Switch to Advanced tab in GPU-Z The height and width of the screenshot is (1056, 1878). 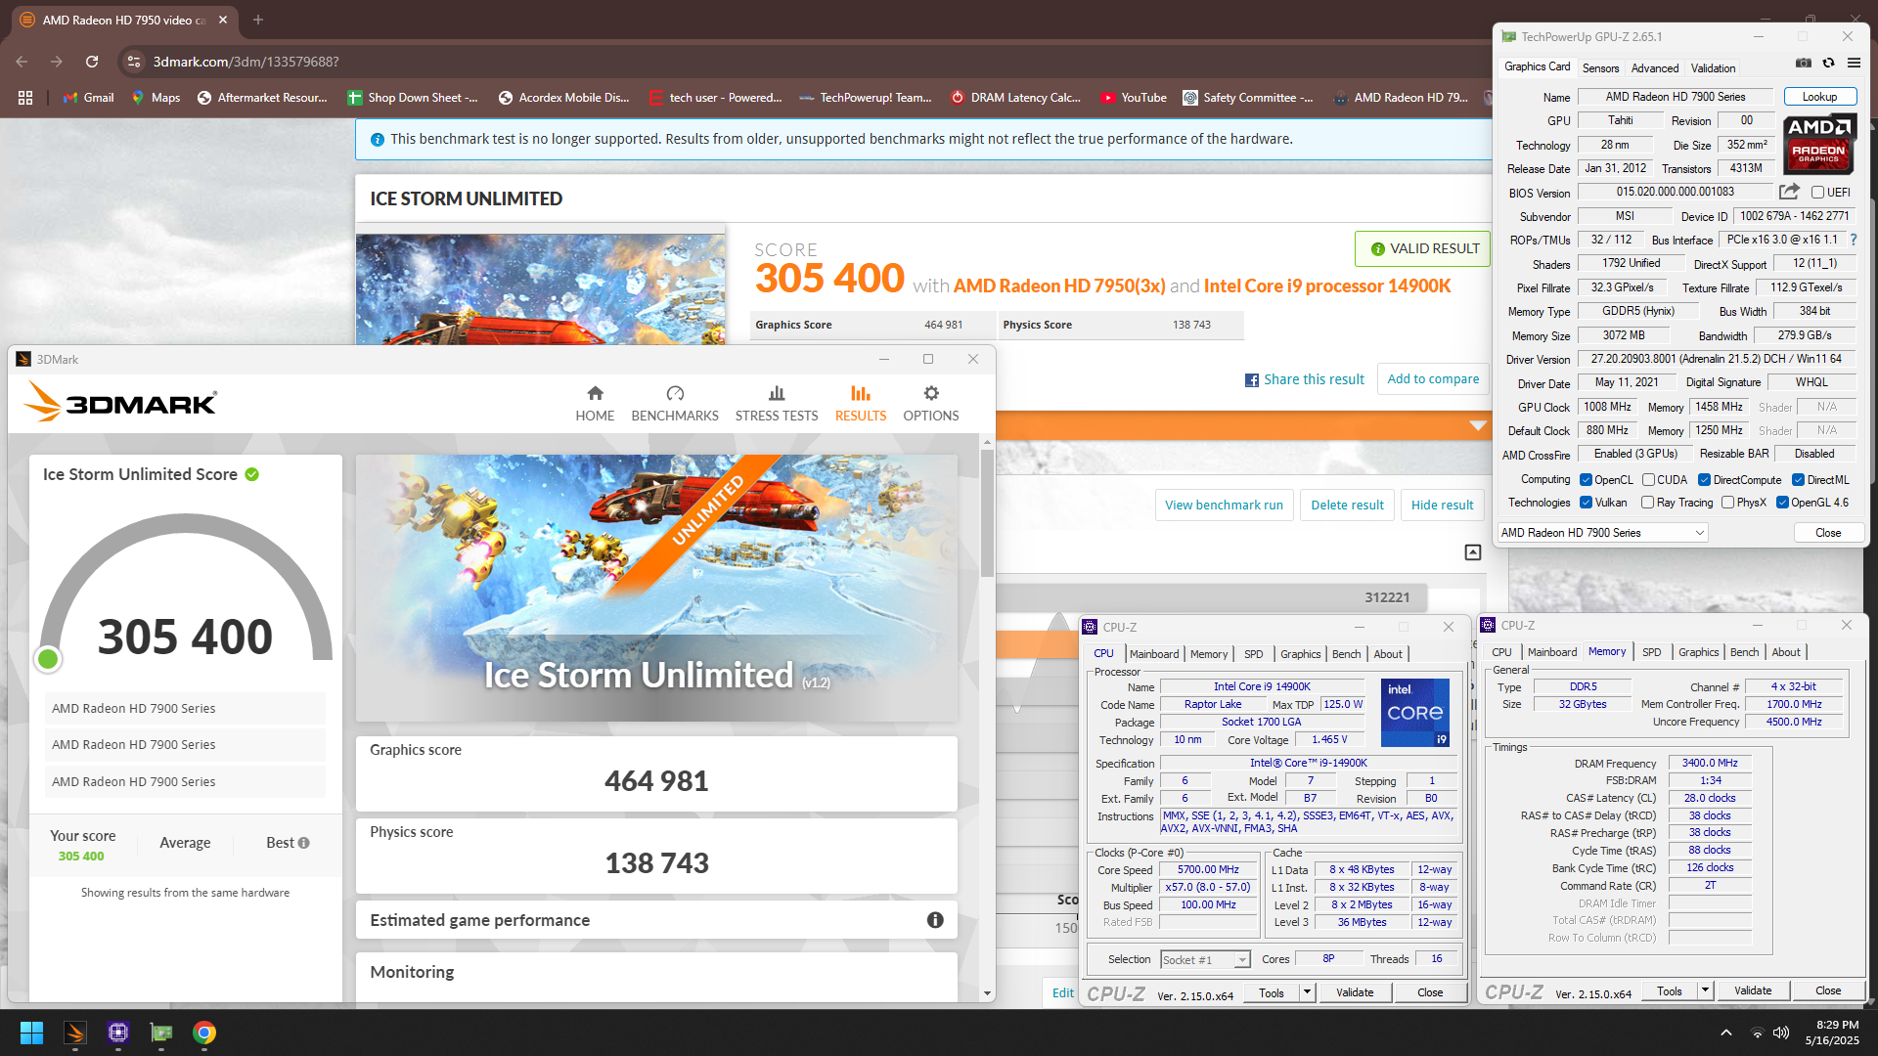coord(1655,68)
